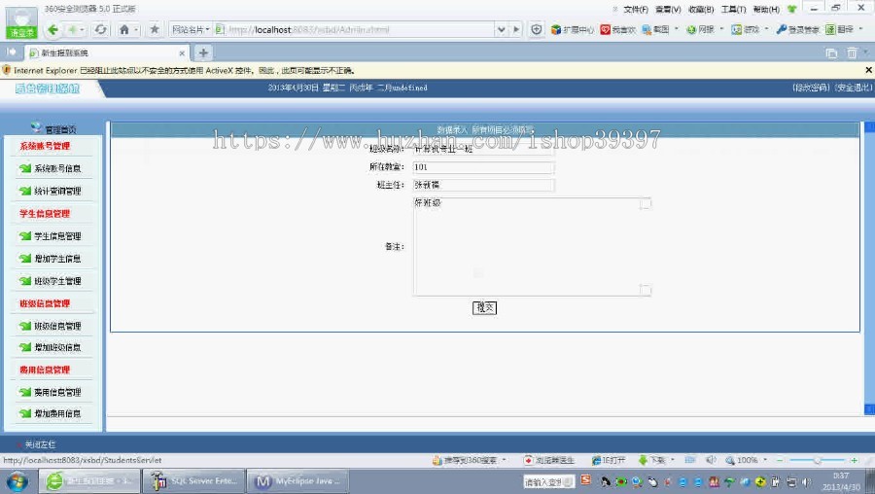Image resolution: width=875 pixels, height=494 pixels.
Task: Open the 查看(V) menu
Action: [668, 10]
